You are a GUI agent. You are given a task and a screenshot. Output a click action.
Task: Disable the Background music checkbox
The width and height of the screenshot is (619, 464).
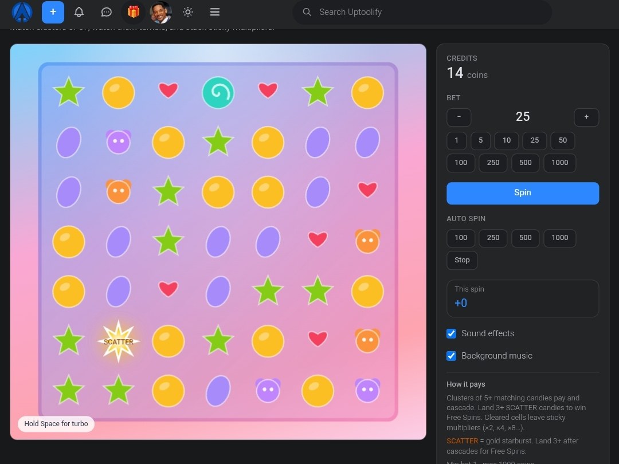tap(451, 356)
